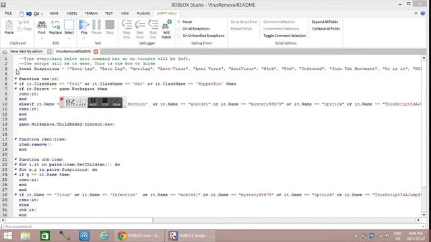The width and height of the screenshot is (431, 242).
Task: Switch to Chrome ROBLOX.com taskbar window
Action: 139,236
